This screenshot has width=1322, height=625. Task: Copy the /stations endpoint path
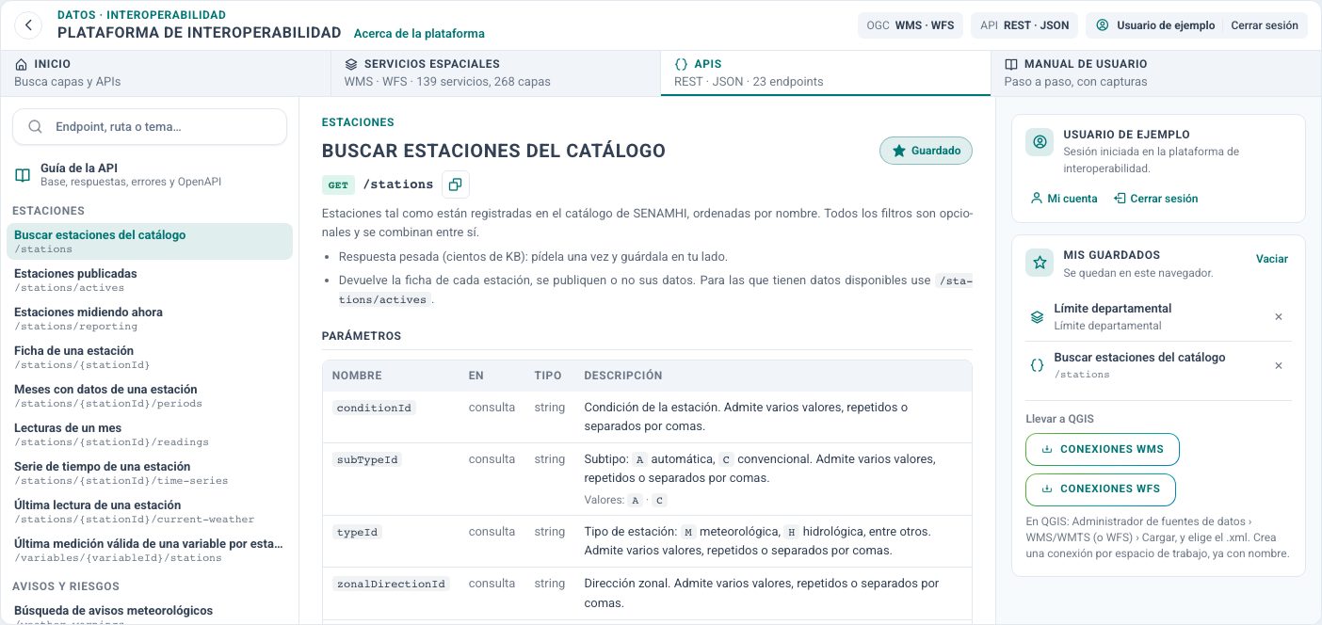coord(455,184)
